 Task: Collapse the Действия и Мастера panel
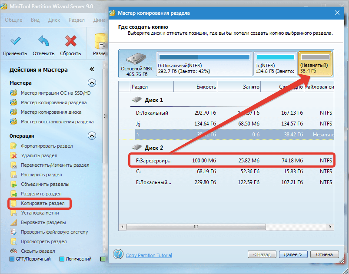point(92,69)
